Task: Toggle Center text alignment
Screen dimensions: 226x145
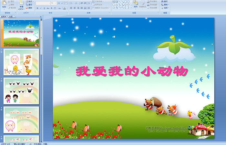Action: coord(75,8)
